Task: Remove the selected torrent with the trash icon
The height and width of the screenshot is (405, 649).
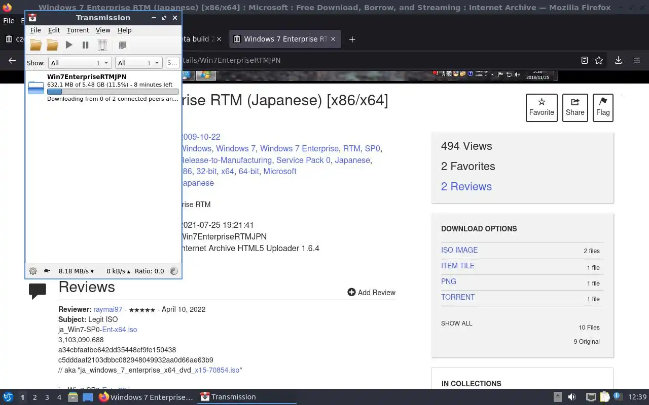Action: [102, 45]
